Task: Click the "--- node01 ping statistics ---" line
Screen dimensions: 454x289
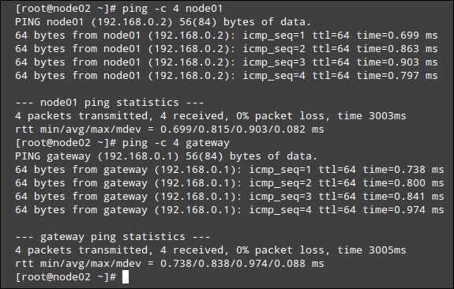Action: click(110, 103)
